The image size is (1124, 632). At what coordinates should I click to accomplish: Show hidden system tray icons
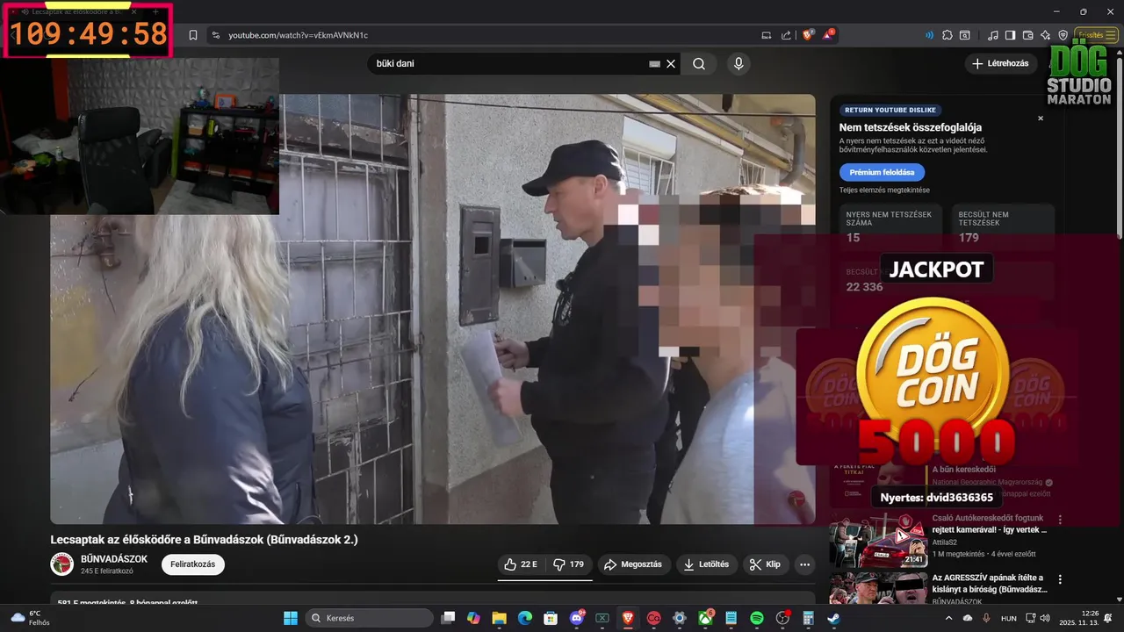[x=948, y=618]
